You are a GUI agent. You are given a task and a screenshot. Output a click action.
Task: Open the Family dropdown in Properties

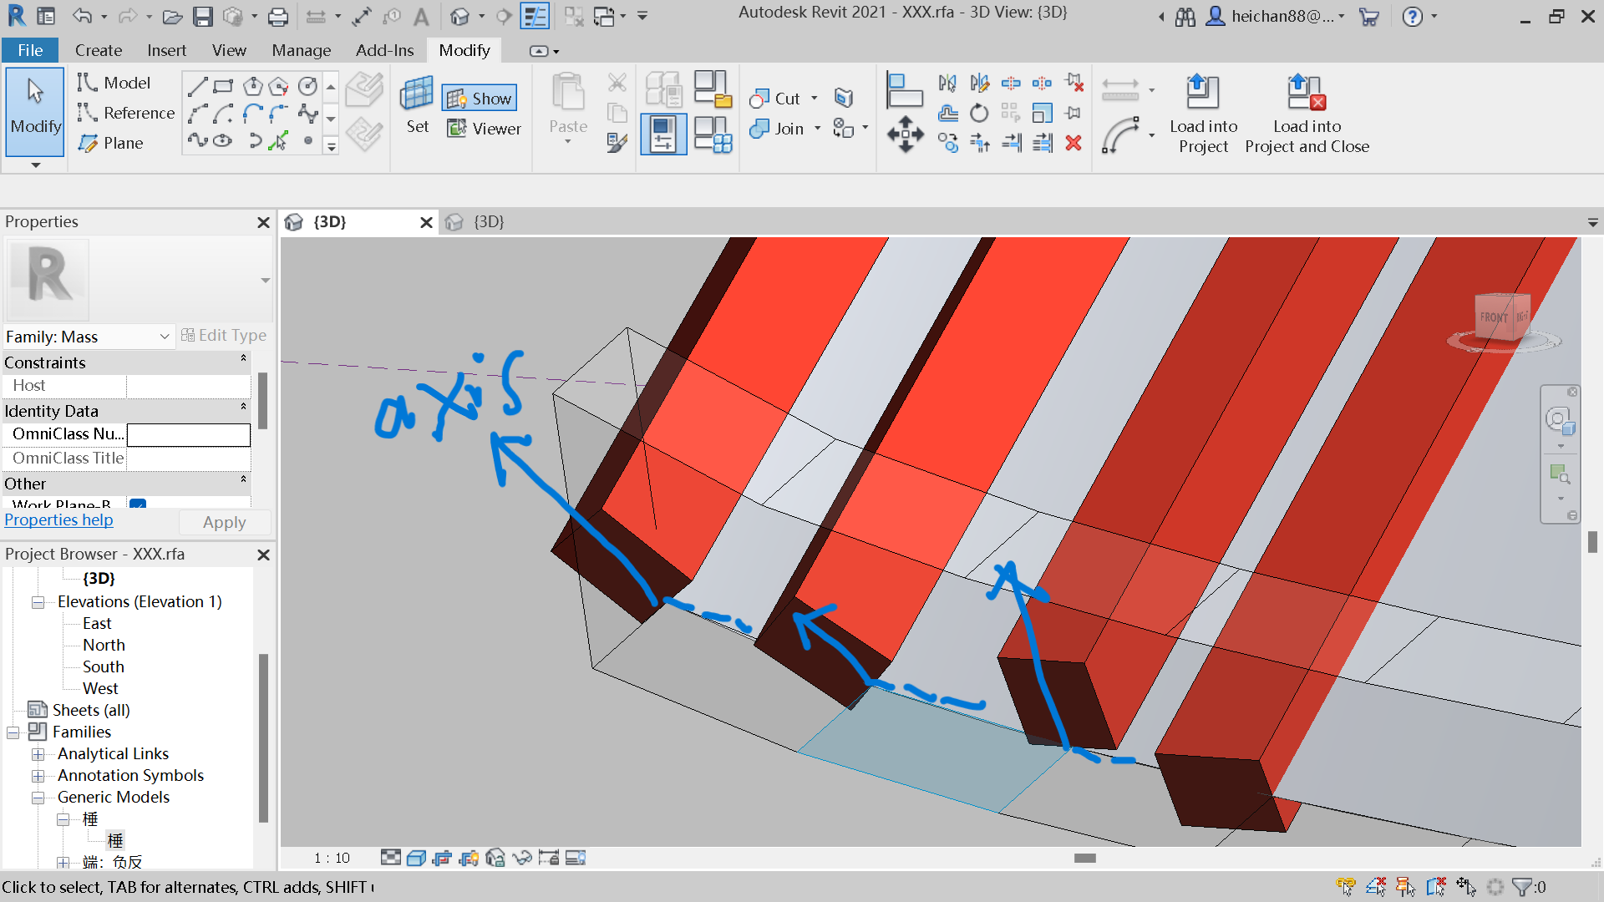pyautogui.click(x=164, y=337)
